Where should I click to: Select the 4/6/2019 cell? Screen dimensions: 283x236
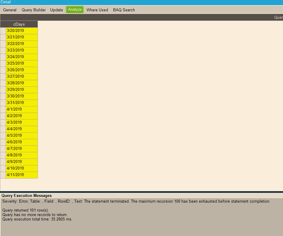(x=22, y=142)
